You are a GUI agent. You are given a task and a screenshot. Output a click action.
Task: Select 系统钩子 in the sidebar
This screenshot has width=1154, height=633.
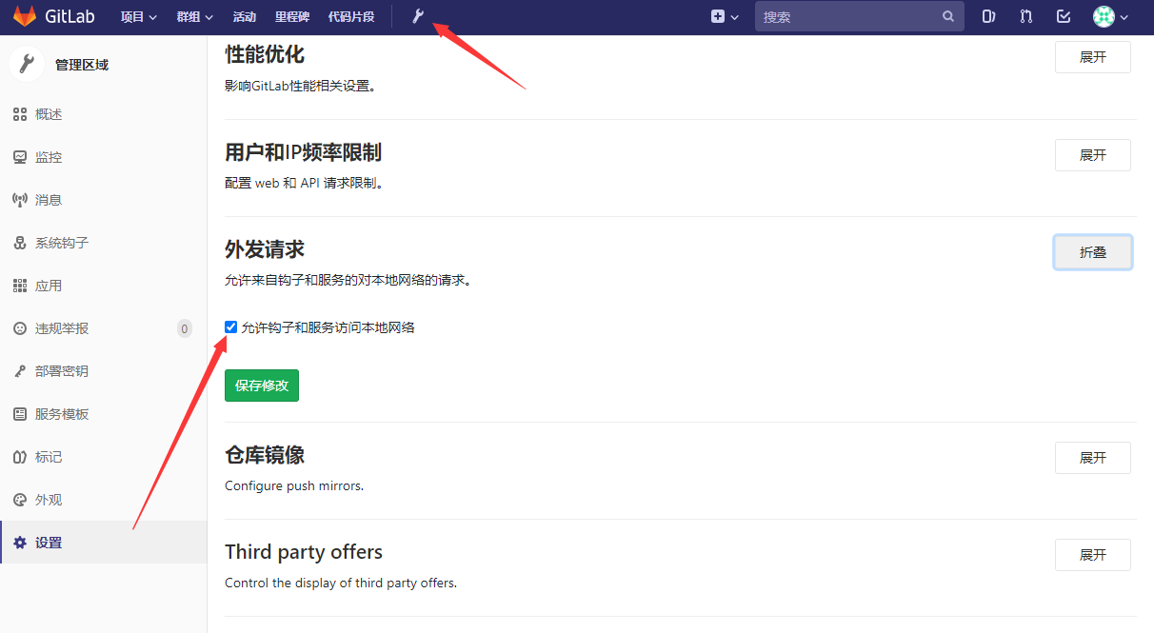coord(55,242)
